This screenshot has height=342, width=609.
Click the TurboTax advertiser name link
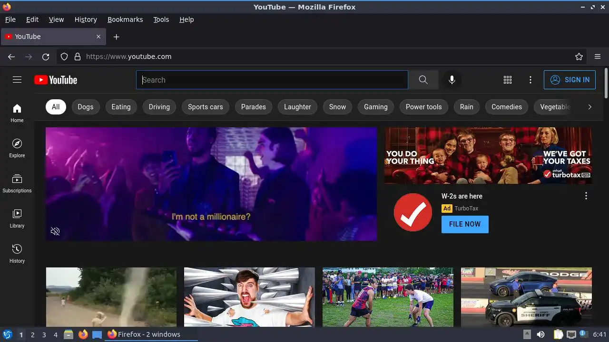point(466,209)
